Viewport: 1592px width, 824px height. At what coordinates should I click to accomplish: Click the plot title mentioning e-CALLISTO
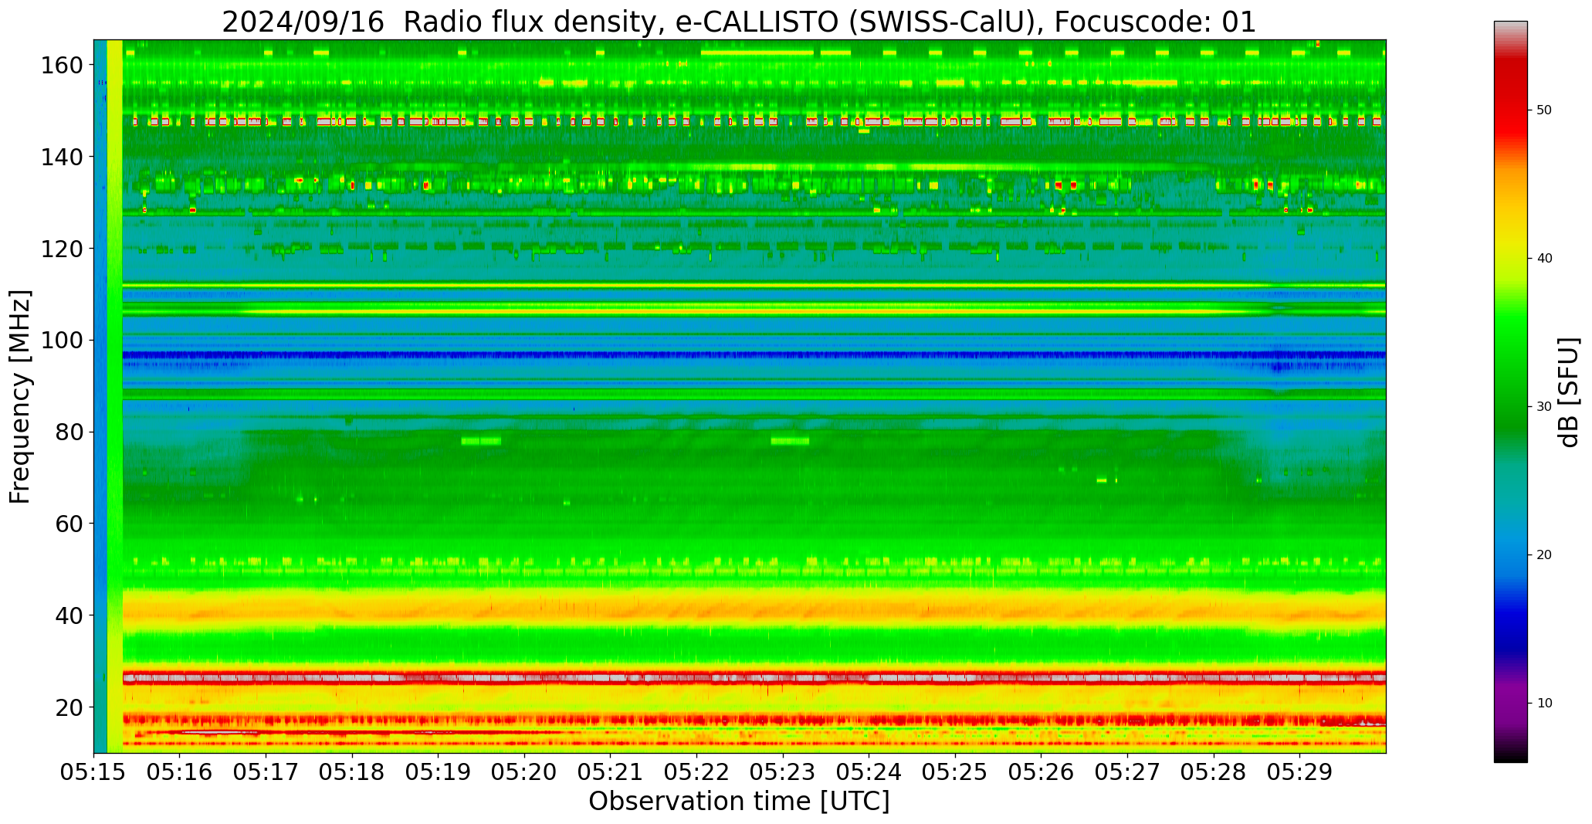[739, 22]
